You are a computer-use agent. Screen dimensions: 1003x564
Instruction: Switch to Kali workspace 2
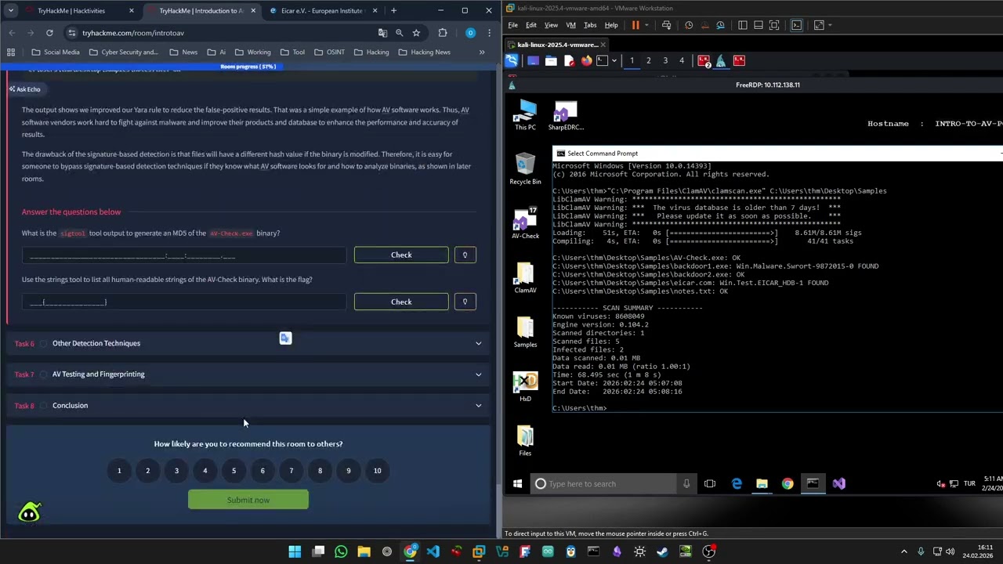point(648,60)
